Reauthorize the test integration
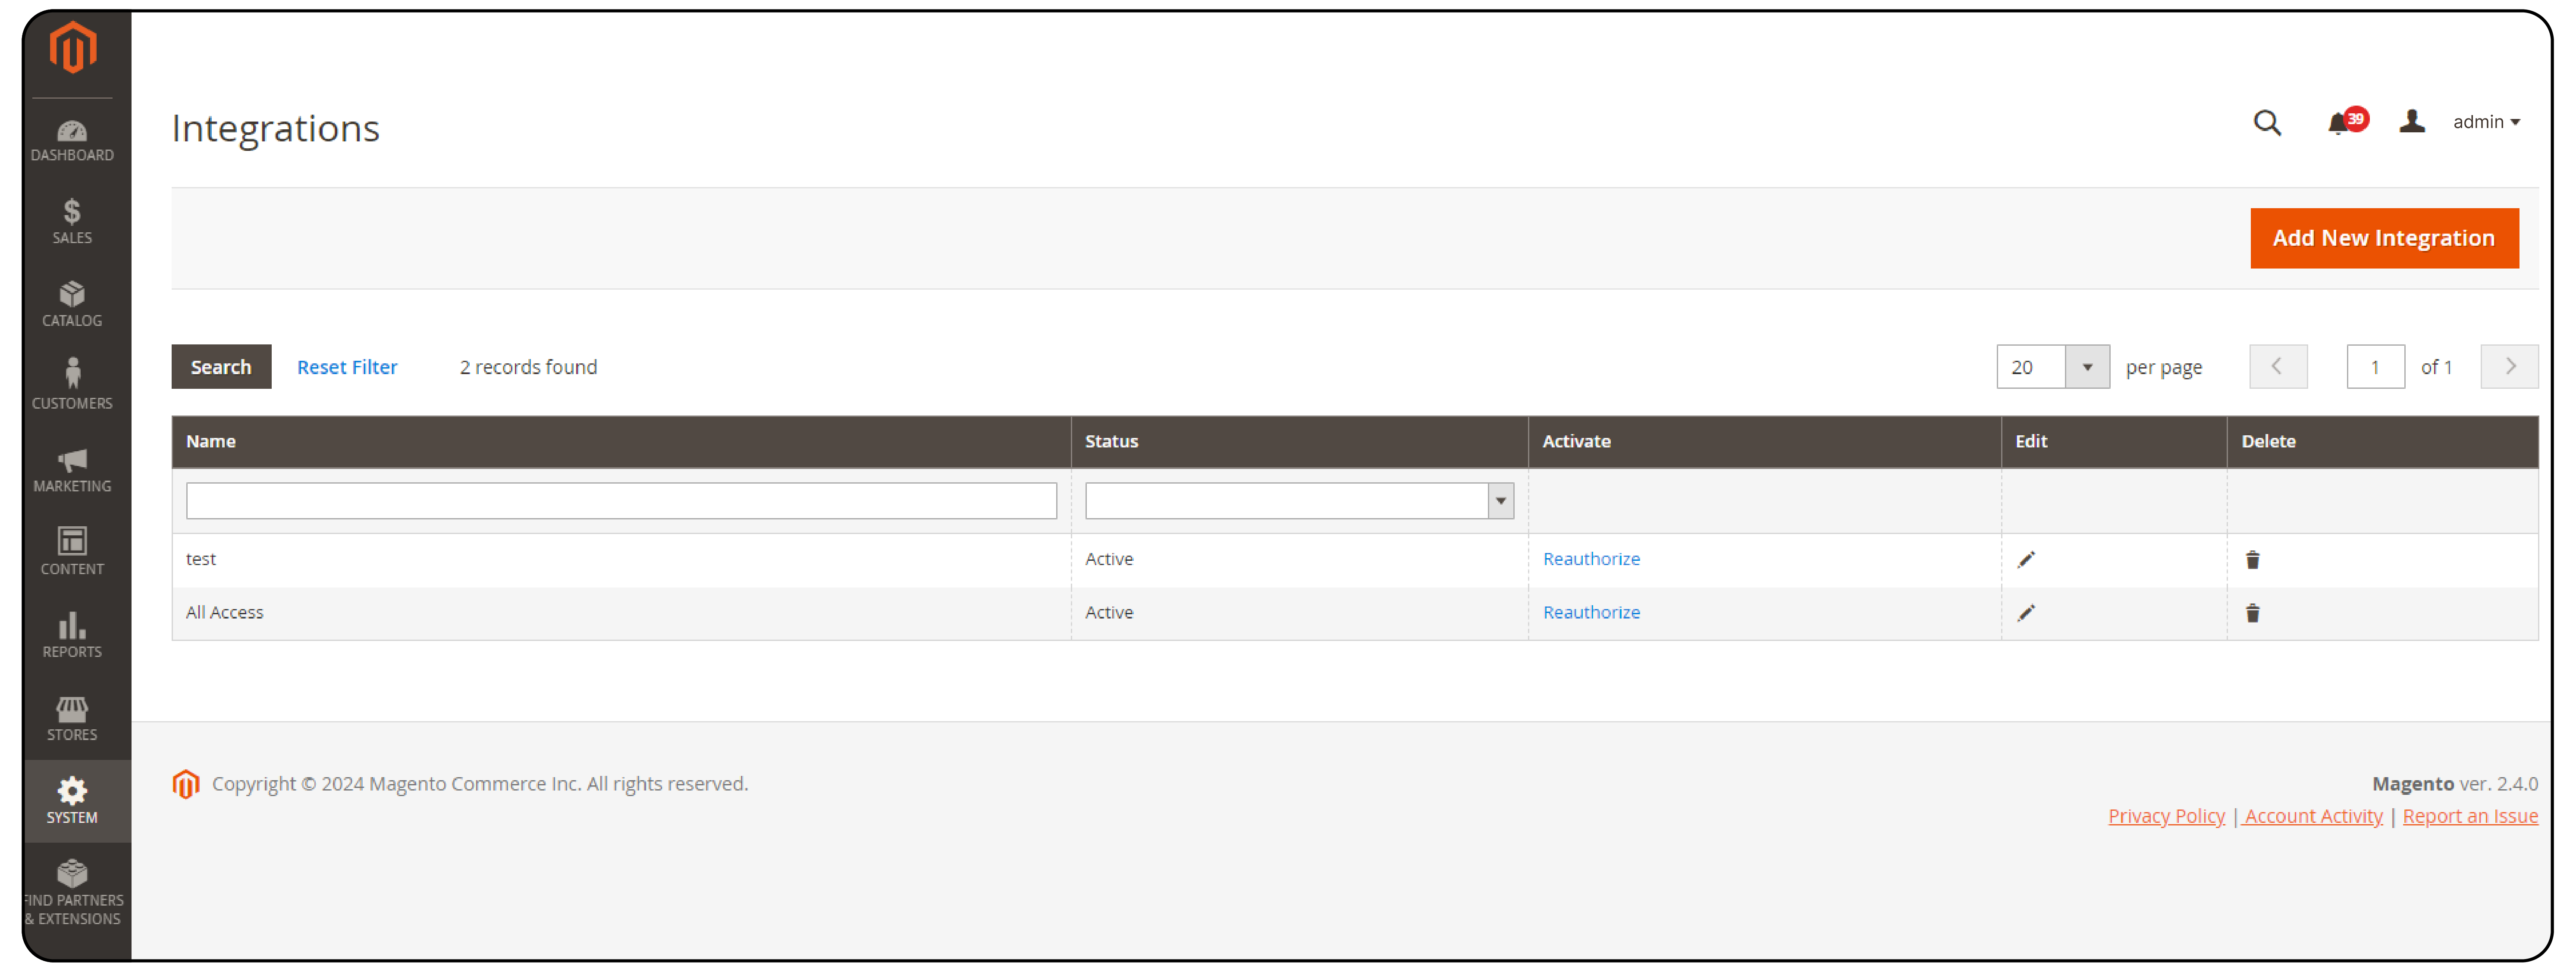Image resolution: width=2576 pixels, height=975 pixels. coord(1591,559)
